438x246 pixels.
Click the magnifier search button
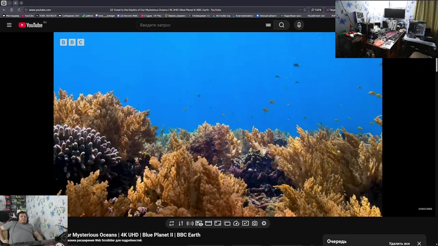[282, 25]
